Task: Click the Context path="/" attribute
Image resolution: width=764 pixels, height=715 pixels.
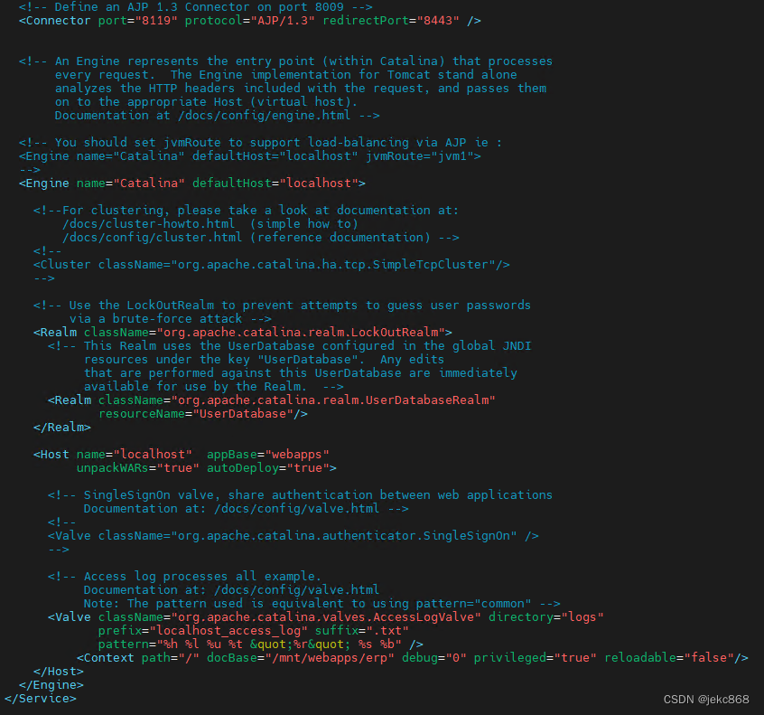Action: 171,657
